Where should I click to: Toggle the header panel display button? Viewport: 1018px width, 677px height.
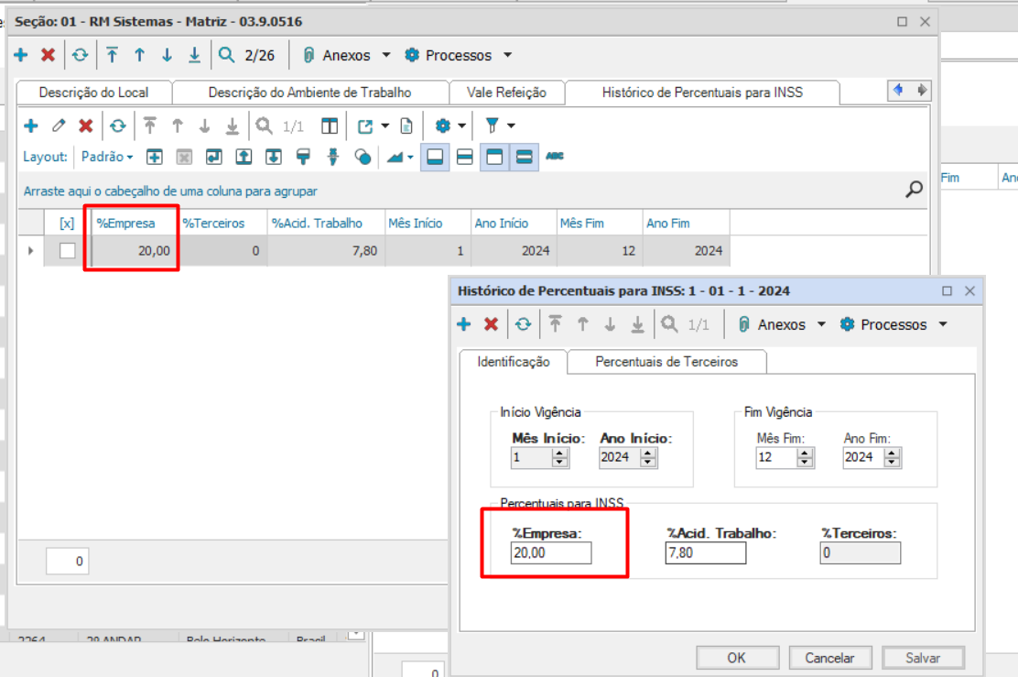494,157
